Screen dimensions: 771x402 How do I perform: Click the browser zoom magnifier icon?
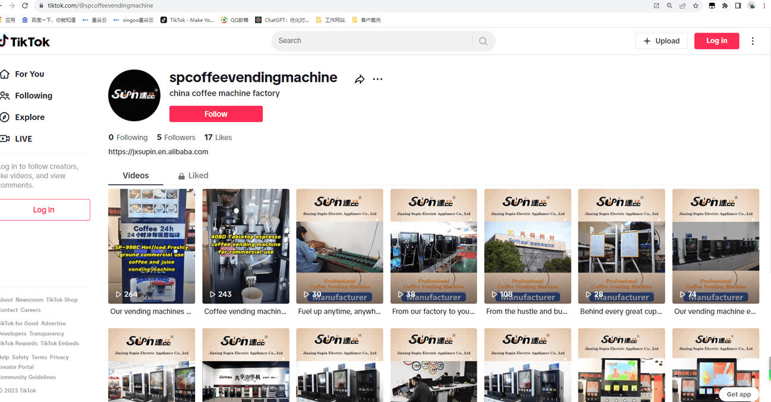click(x=669, y=6)
